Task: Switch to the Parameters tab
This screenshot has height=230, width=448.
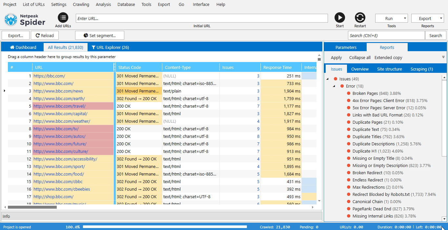Action: coord(346,47)
